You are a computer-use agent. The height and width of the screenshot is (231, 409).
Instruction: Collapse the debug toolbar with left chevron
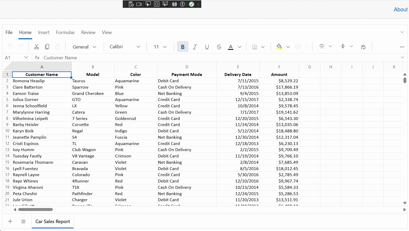(198, 4)
